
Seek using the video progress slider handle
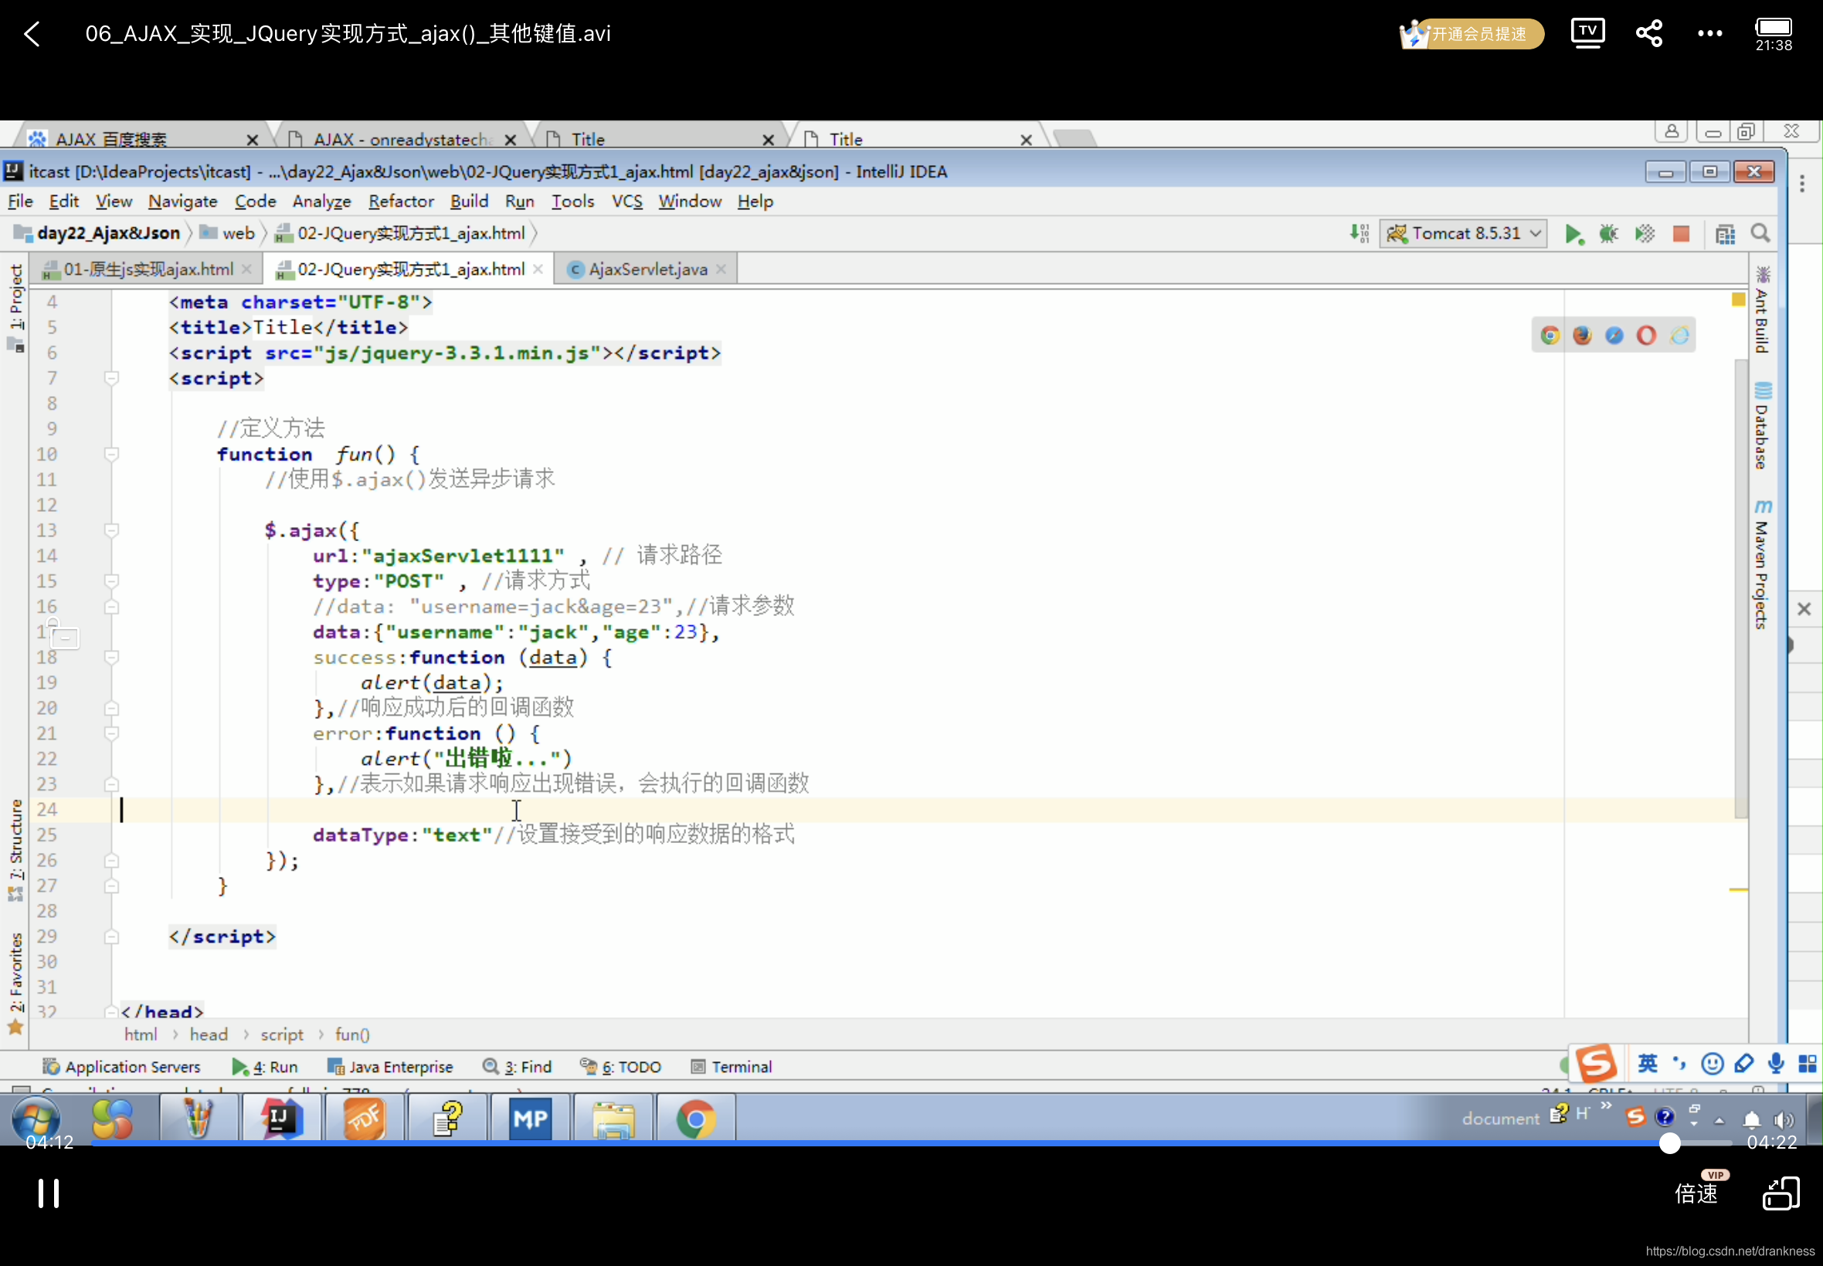[x=1670, y=1142]
